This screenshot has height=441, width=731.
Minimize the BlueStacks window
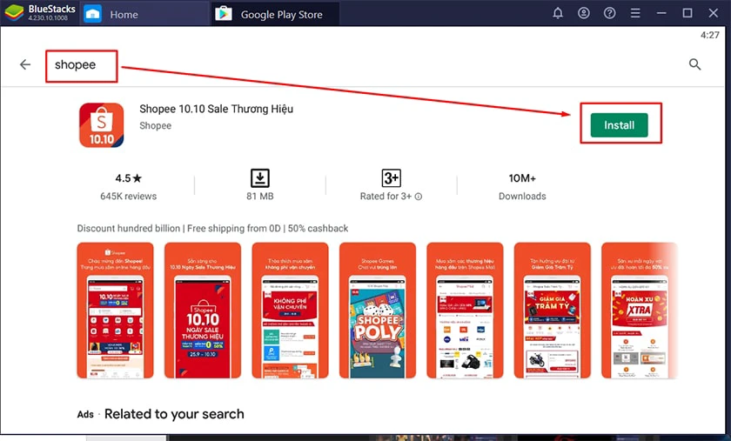[x=661, y=13]
